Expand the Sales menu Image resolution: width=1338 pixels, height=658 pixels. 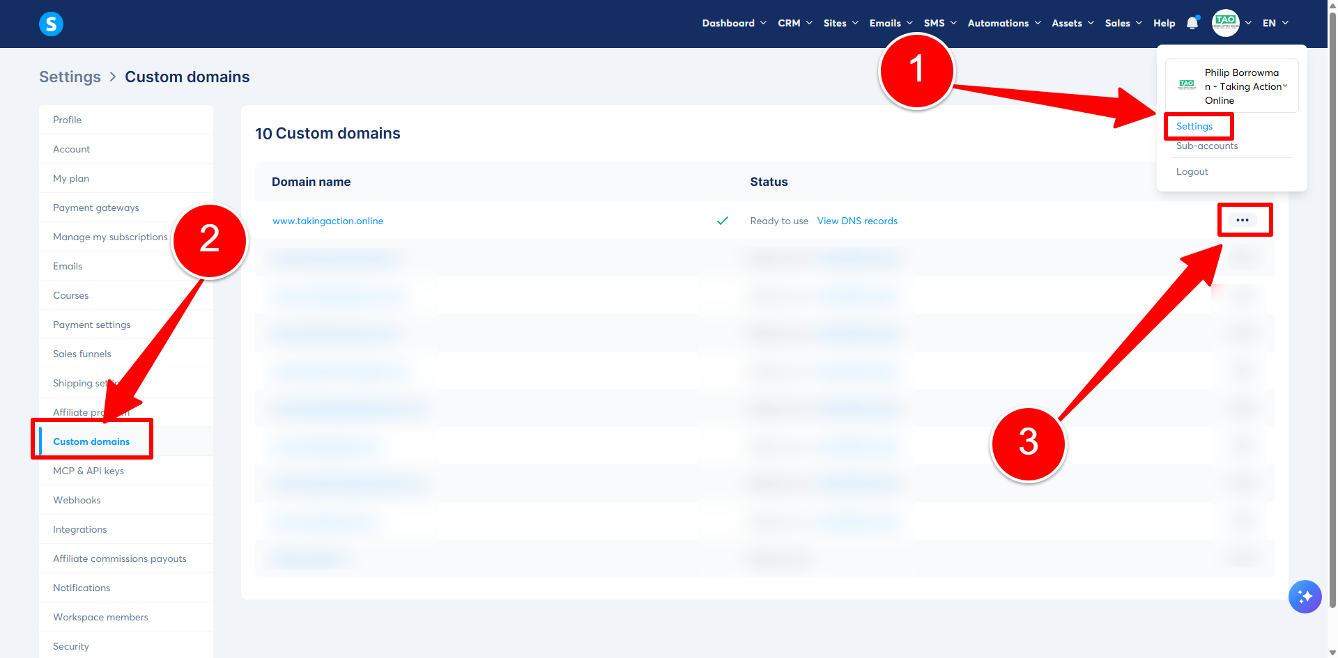click(1123, 23)
